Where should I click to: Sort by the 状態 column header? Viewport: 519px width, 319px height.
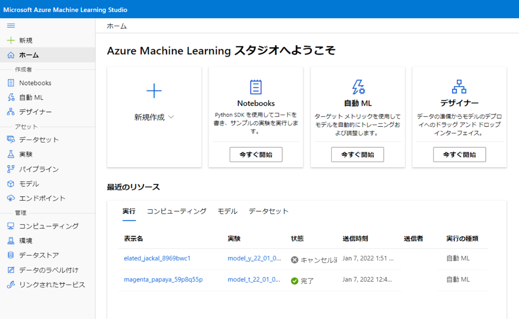tap(297, 239)
